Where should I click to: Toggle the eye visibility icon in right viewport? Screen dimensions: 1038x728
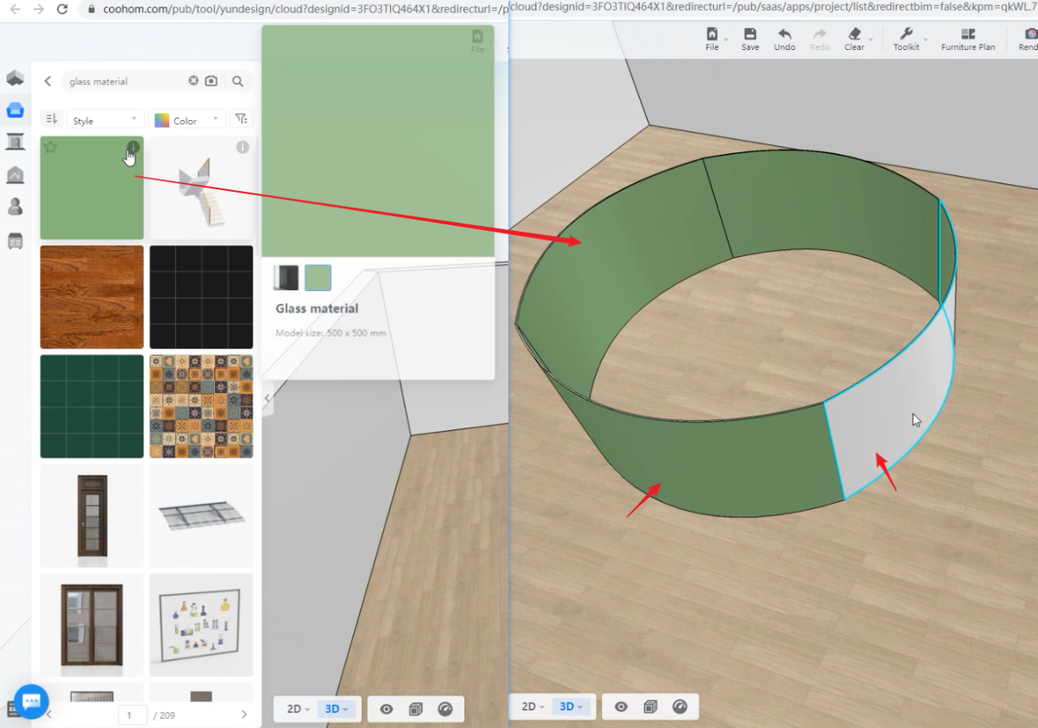[621, 707]
